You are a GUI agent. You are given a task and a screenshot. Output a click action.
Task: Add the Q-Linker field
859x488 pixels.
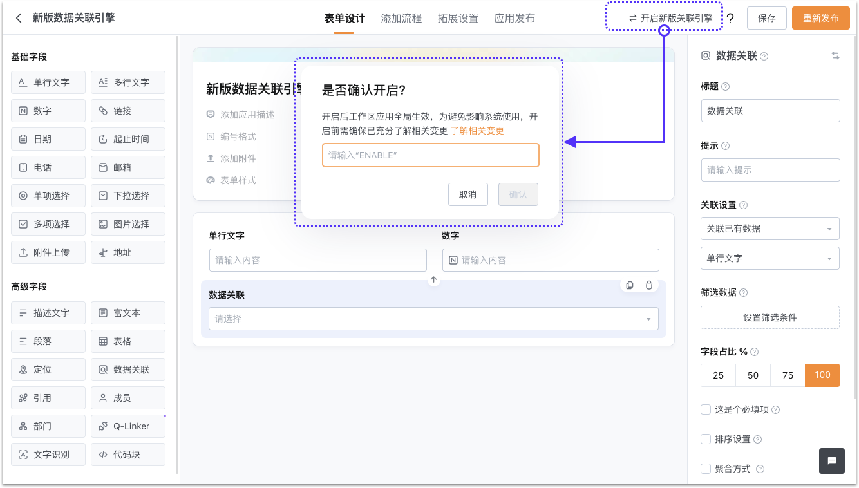[x=127, y=426]
